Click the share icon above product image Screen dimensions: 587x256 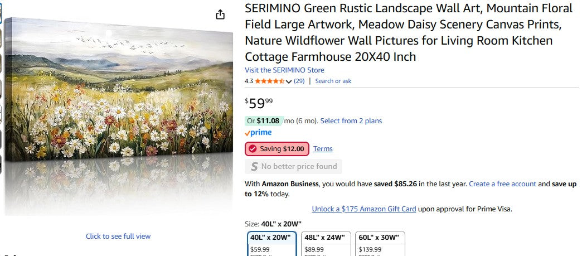(220, 15)
